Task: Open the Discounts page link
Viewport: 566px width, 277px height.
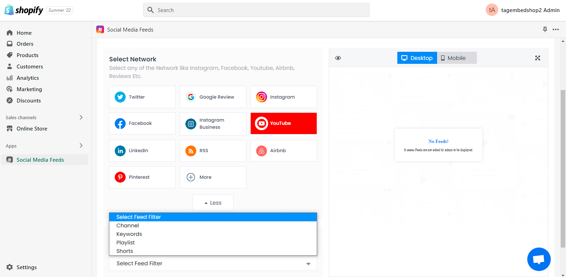Action: (x=29, y=100)
